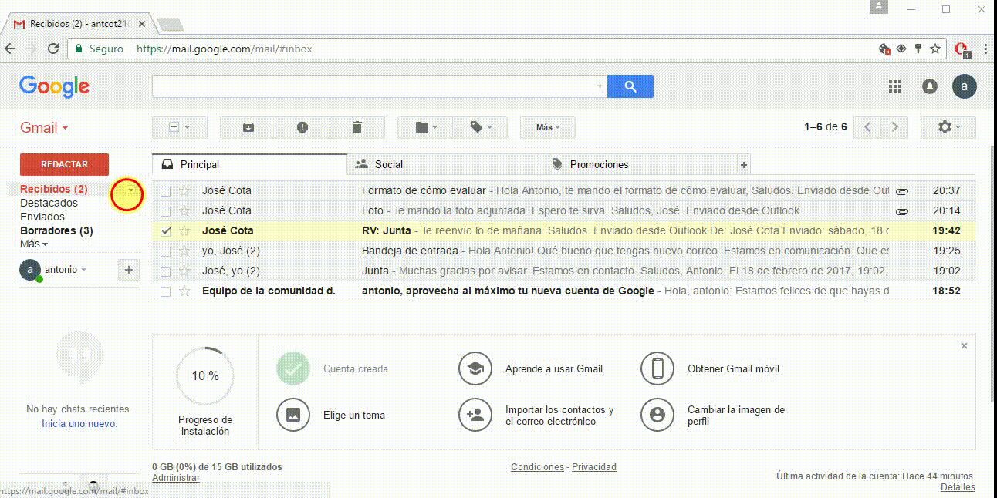This screenshot has width=997, height=498.
Task: Add a new category tab with plus
Action: [744, 164]
